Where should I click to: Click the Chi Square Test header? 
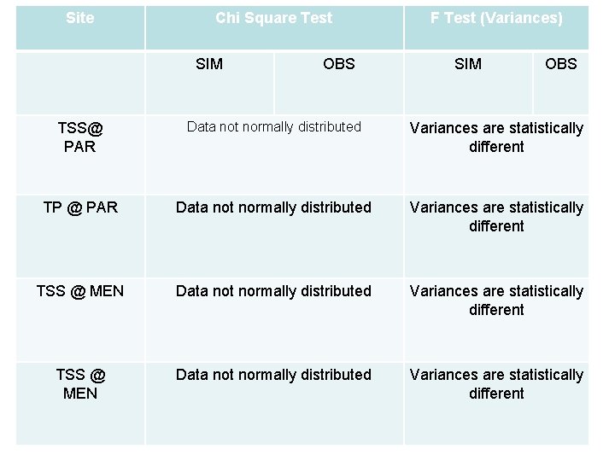pos(274,27)
